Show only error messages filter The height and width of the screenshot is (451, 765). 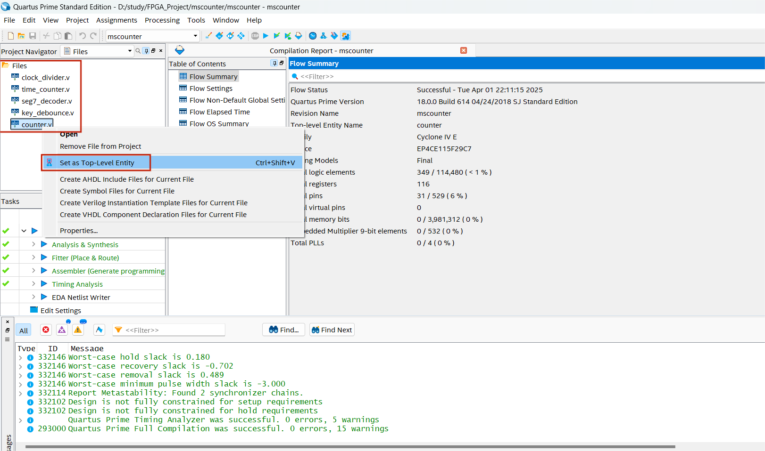point(46,330)
